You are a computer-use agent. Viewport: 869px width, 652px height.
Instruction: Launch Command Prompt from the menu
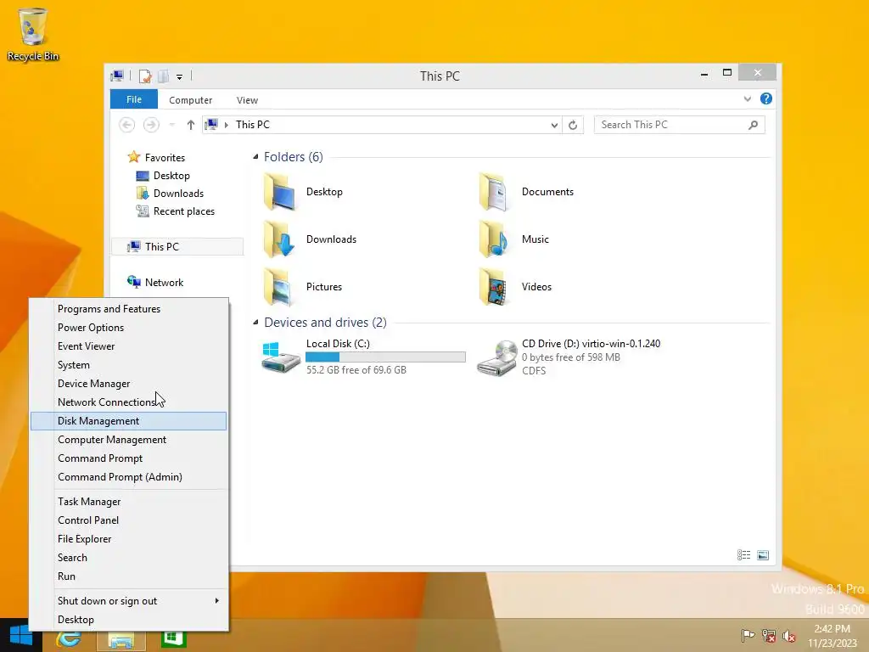[x=129, y=458]
